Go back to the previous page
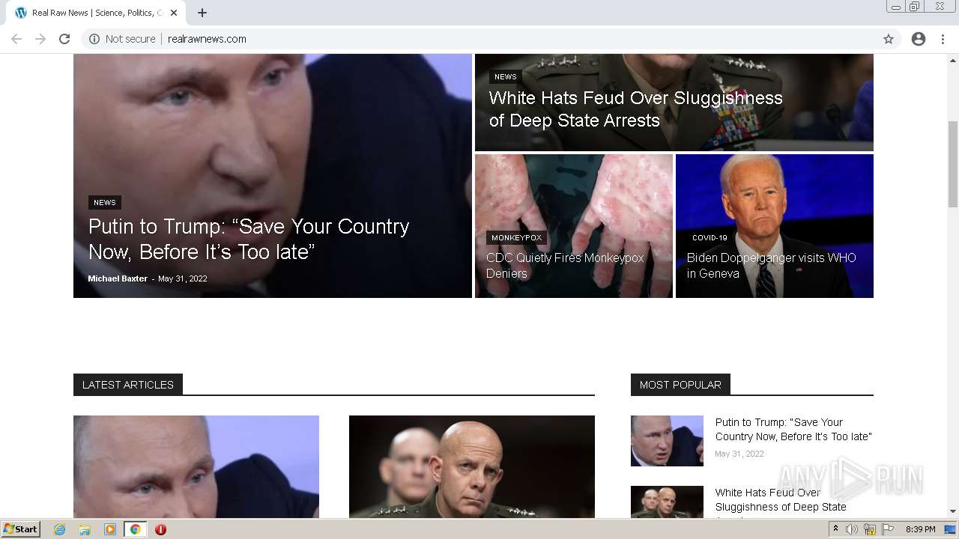The height and width of the screenshot is (539, 959). (16, 39)
